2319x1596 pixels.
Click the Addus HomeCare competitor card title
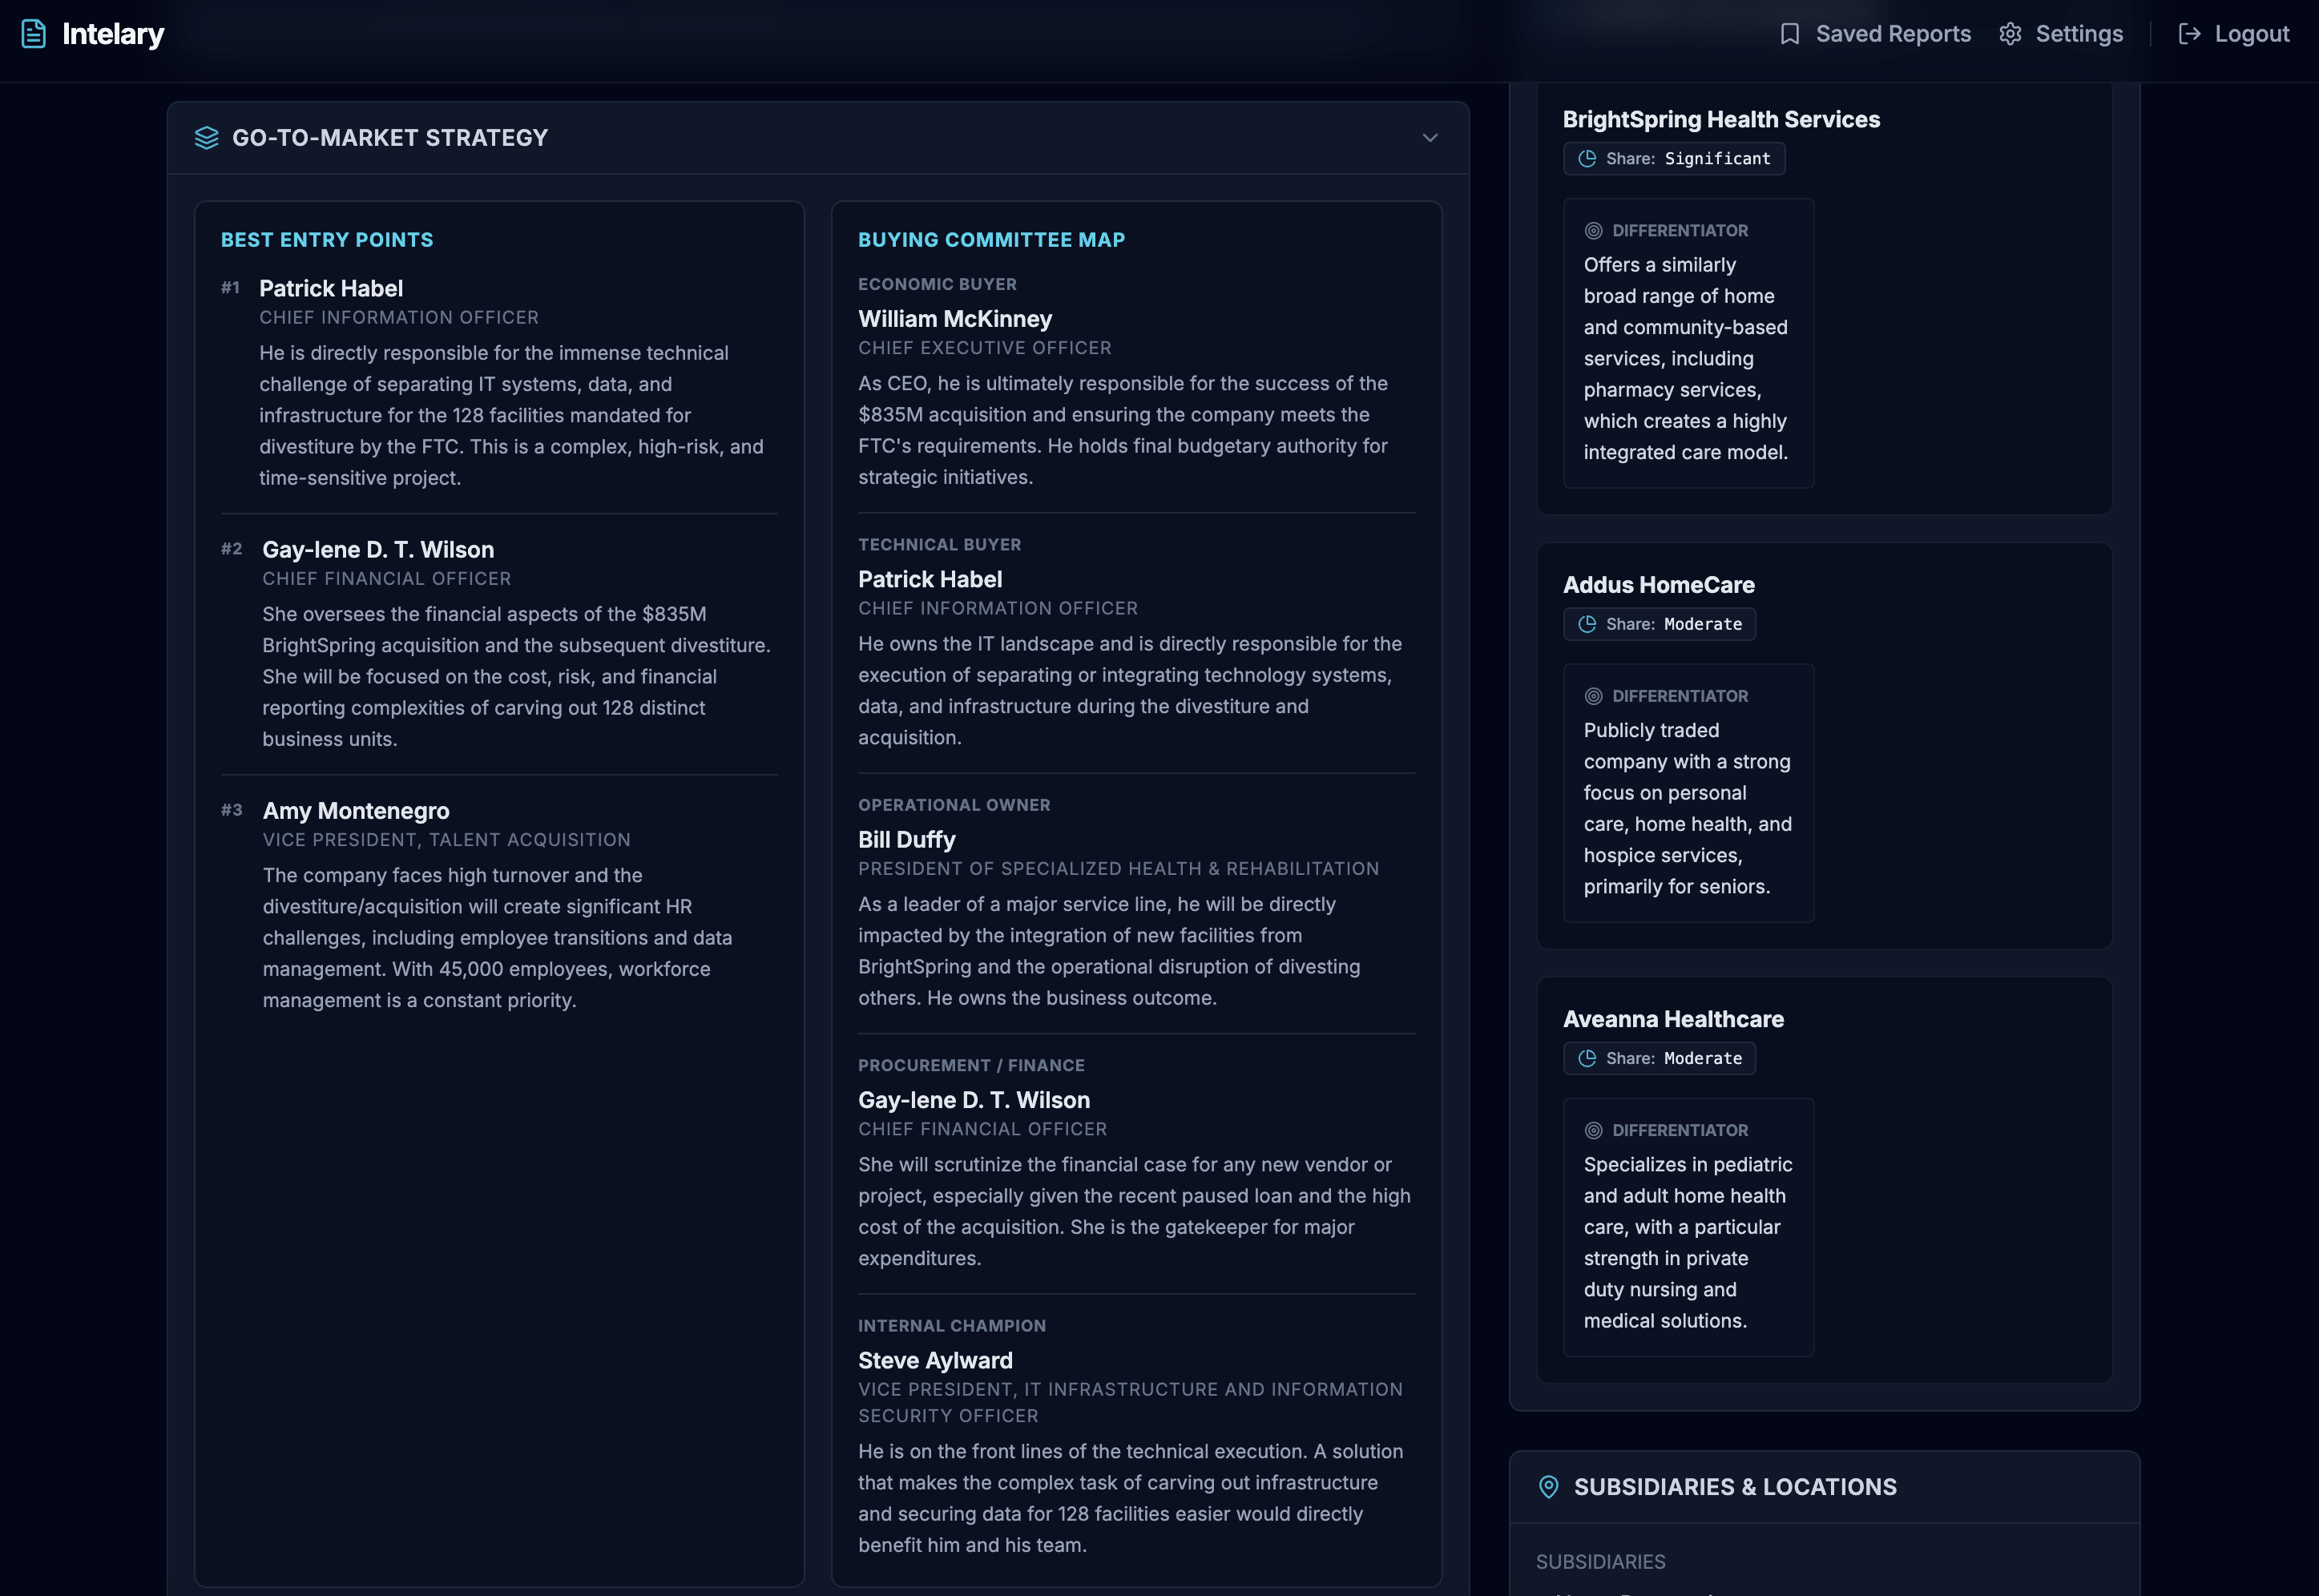point(1658,585)
